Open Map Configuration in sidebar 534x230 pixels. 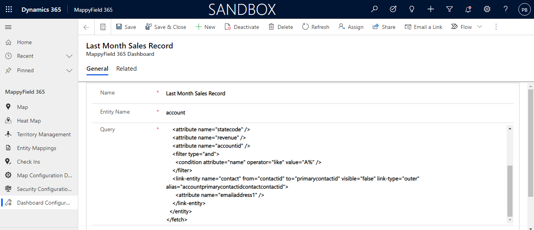tap(39, 175)
